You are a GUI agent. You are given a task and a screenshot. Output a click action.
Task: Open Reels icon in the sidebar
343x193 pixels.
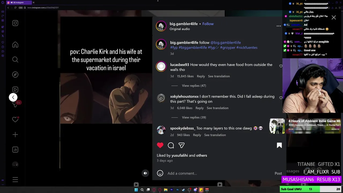tap(15, 90)
